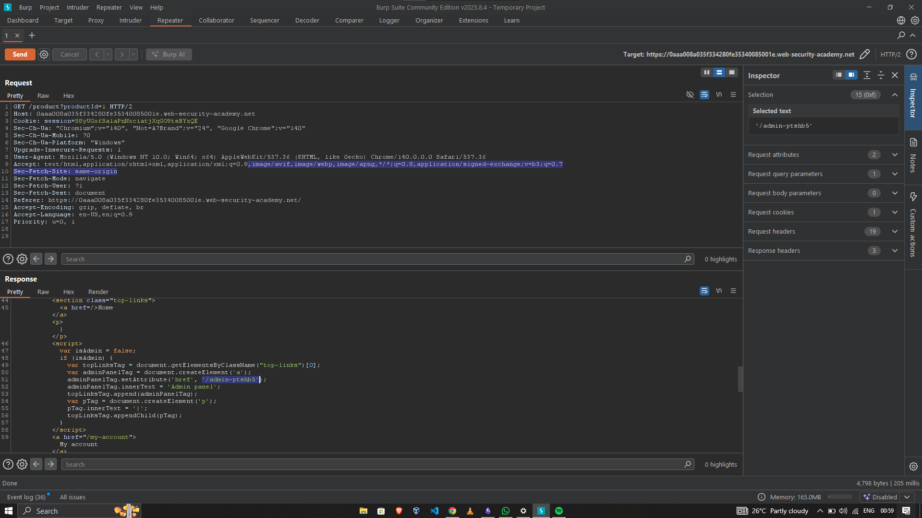This screenshot has height=518, width=922.
Task: Select combined tabbed request/response layout
Action: pyautogui.click(x=731, y=72)
